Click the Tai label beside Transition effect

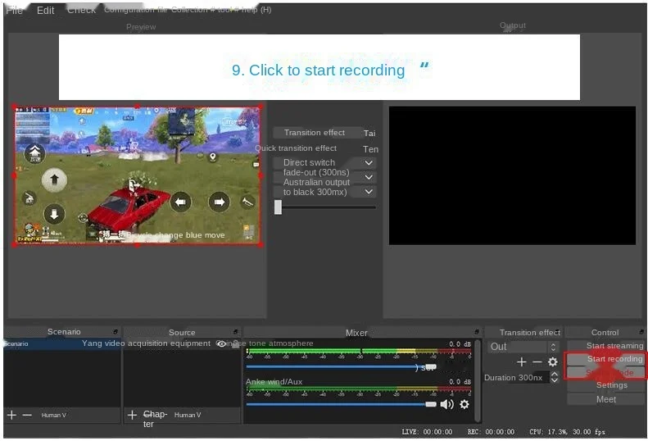[369, 134]
